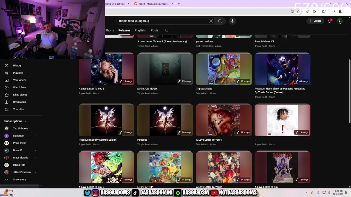This screenshot has height=197, width=351.
Task: Bookmark this page with the star icon
Action: pyautogui.click(x=298, y=11)
